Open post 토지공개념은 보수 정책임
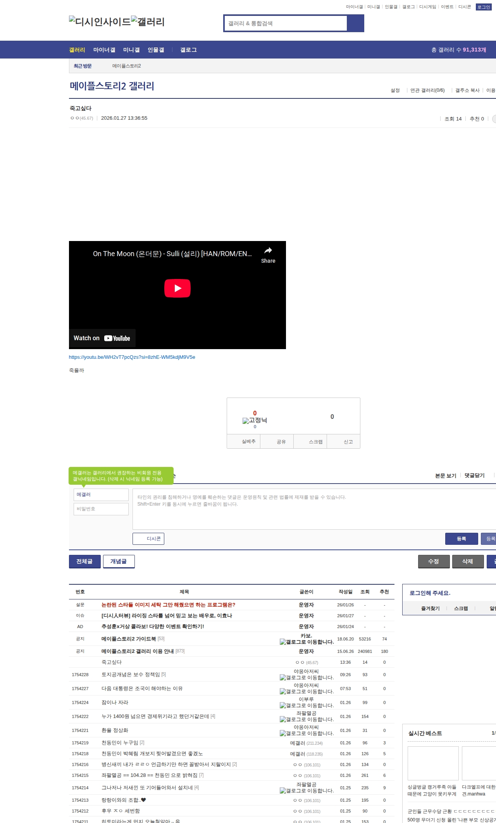Viewport: 496px width, 823px height. (x=131, y=675)
